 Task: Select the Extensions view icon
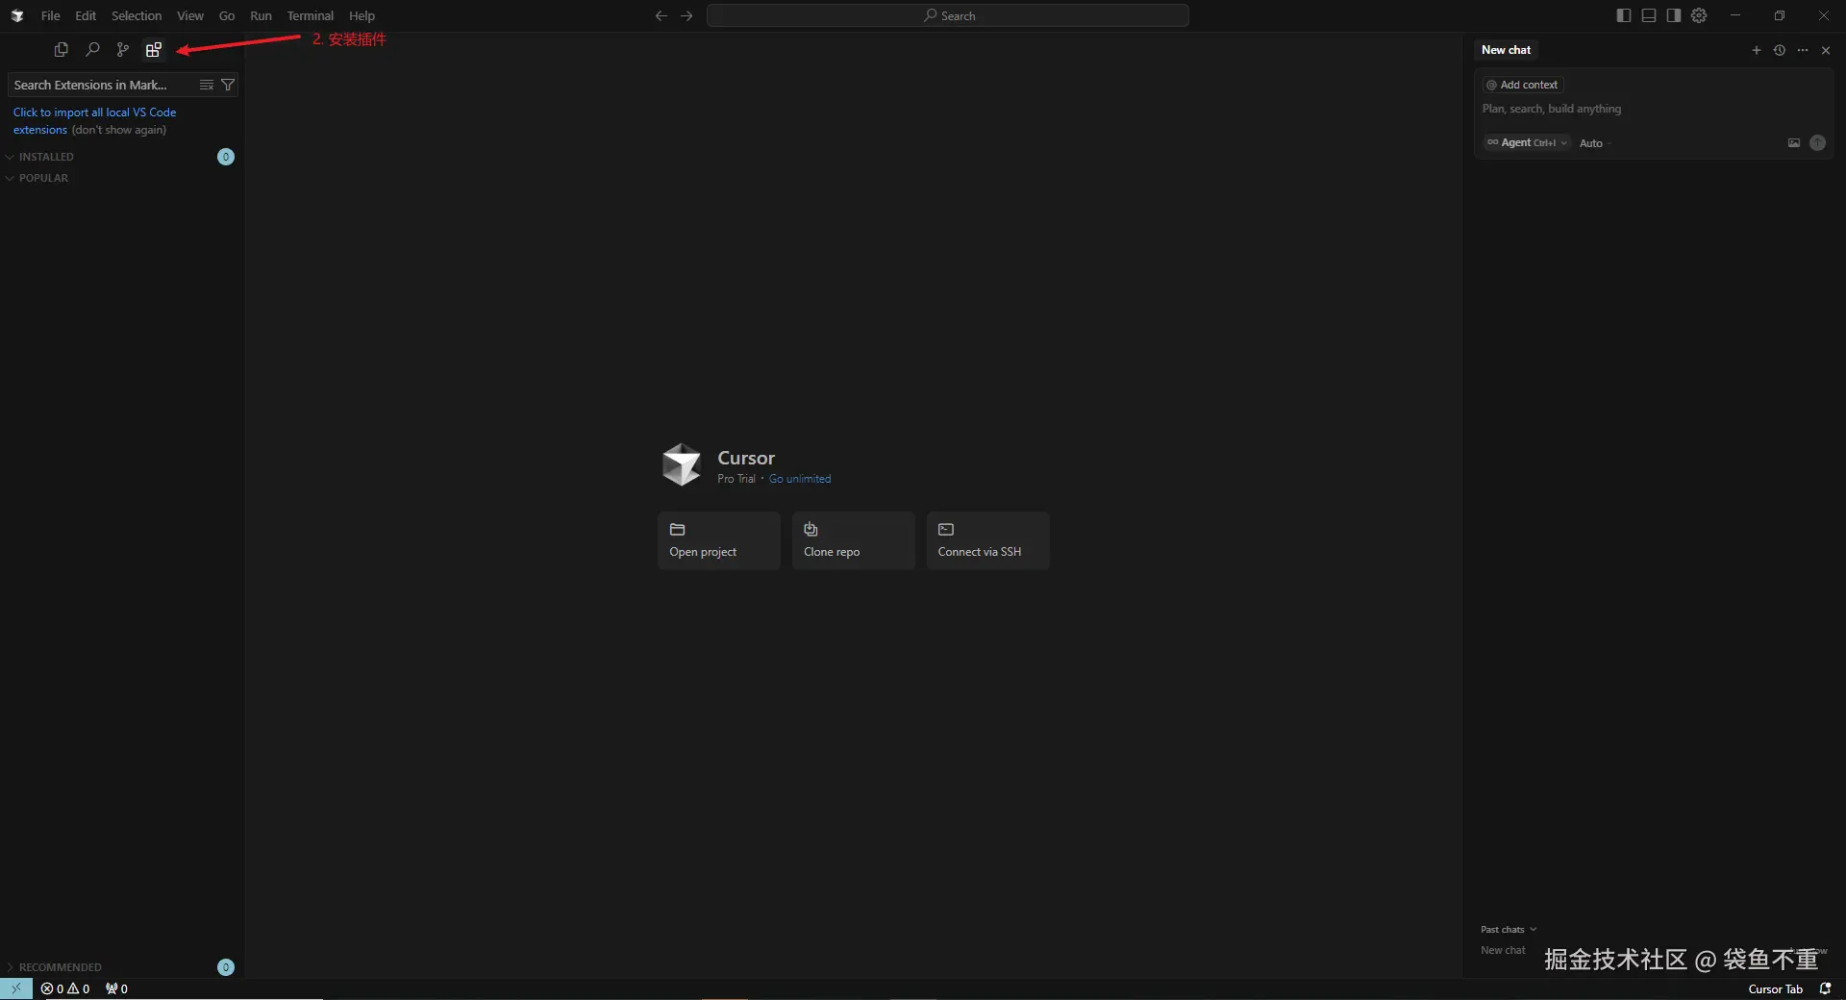pos(154,49)
